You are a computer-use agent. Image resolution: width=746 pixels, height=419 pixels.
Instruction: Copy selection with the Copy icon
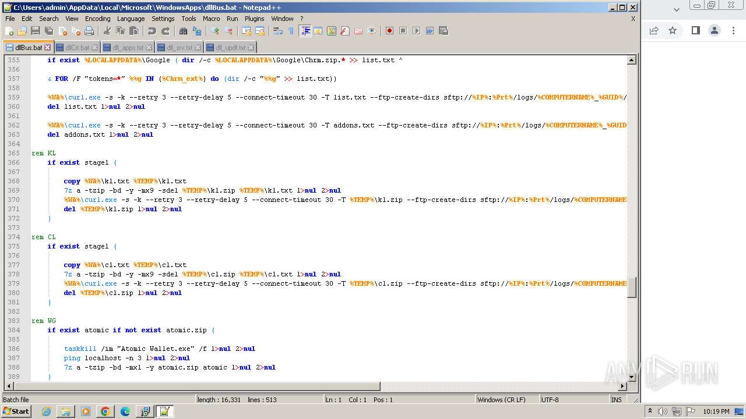point(120,31)
